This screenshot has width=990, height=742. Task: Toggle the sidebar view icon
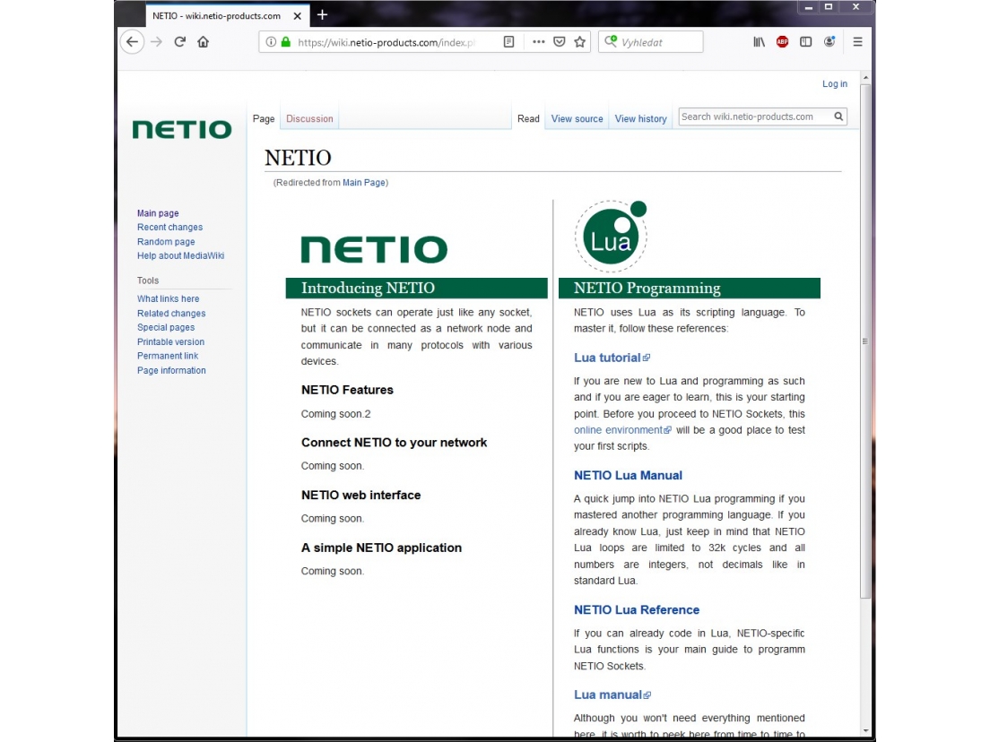point(805,42)
